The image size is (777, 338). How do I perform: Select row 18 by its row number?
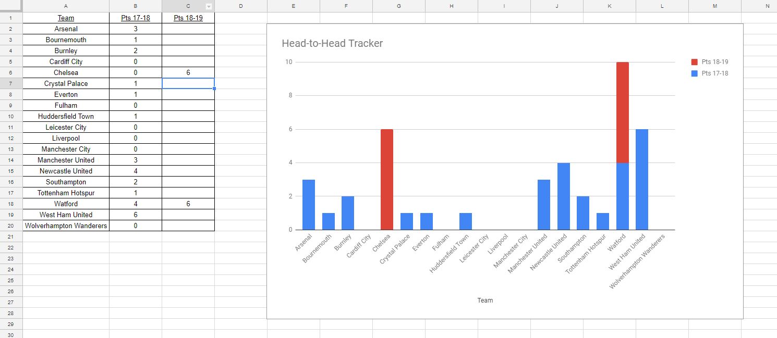click(11, 204)
